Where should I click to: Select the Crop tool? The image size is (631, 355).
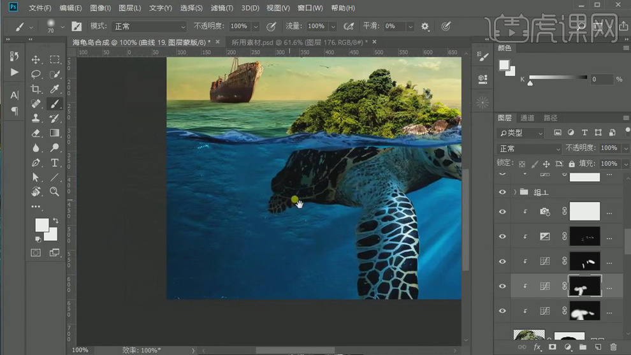pos(36,89)
